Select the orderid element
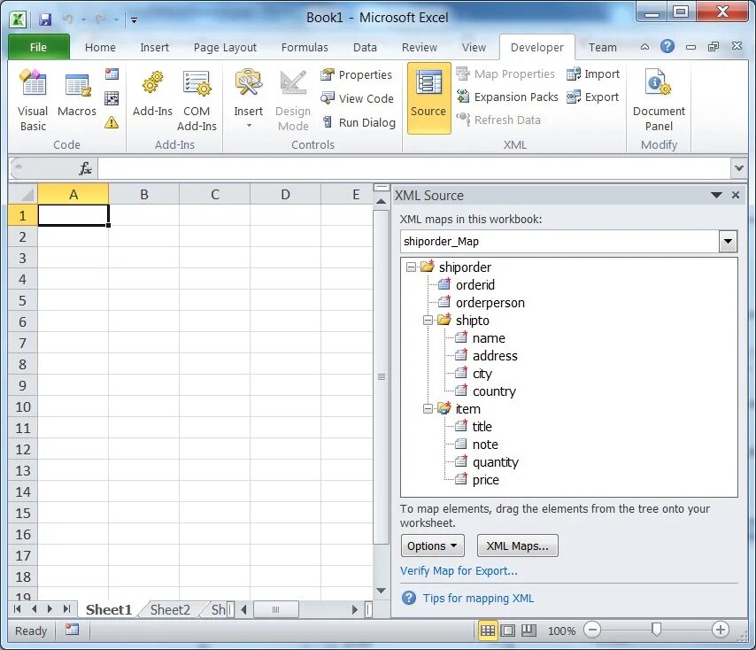Screen dimensions: 756x650 (x=474, y=285)
